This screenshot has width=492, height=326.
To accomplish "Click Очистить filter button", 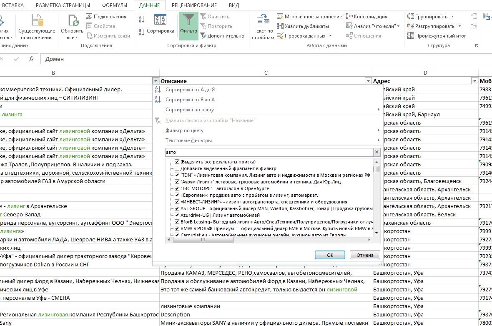I will tap(215, 17).
